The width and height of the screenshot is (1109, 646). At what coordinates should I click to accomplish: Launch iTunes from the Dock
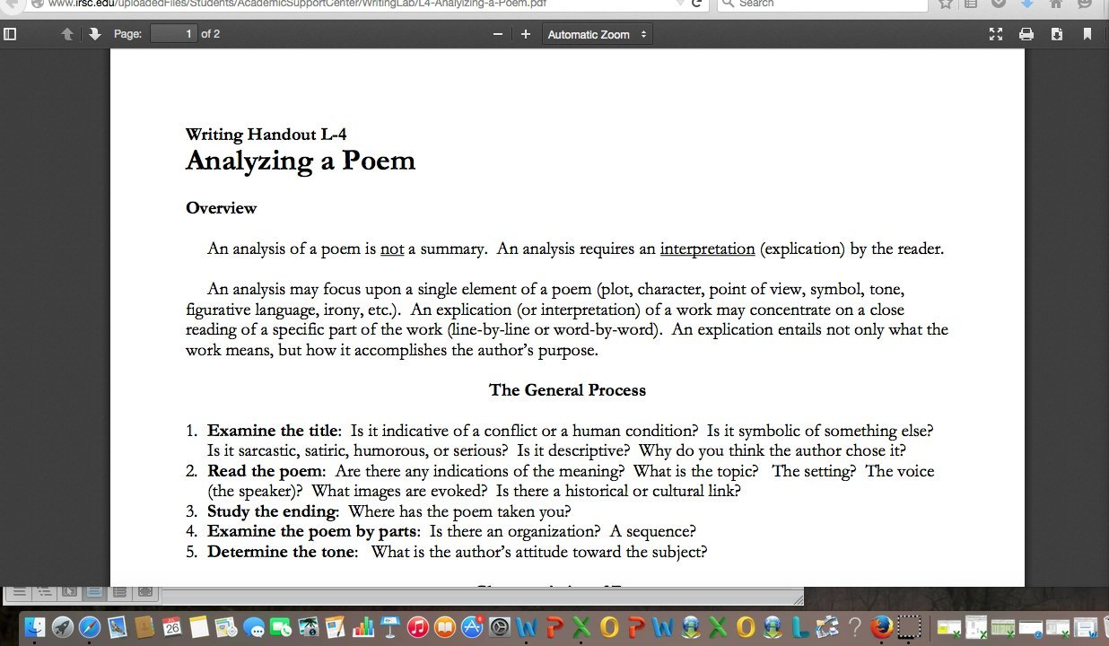[x=417, y=627]
